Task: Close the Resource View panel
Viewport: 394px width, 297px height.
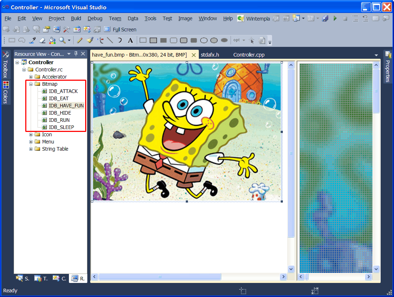Action: (83, 54)
